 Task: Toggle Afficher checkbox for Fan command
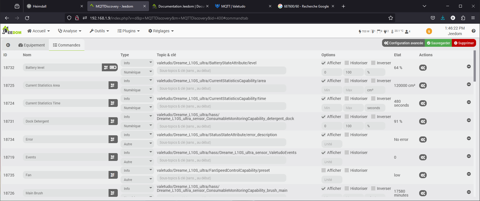point(323,170)
